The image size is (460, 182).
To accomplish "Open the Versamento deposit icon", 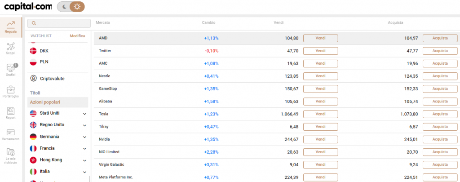I will click(x=11, y=132).
